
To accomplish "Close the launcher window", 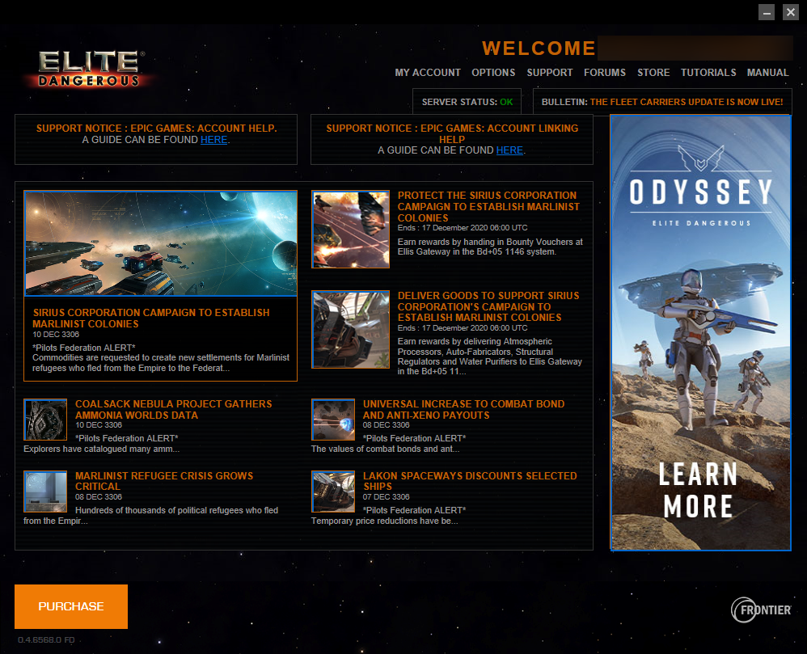I will point(791,12).
